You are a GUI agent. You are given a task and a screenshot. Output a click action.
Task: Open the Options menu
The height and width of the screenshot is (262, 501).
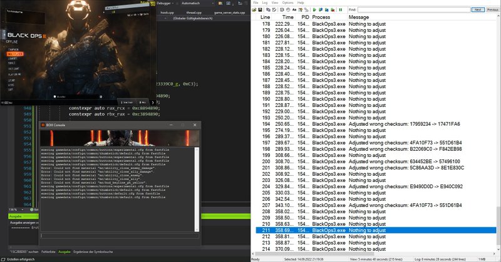tap(287, 3)
